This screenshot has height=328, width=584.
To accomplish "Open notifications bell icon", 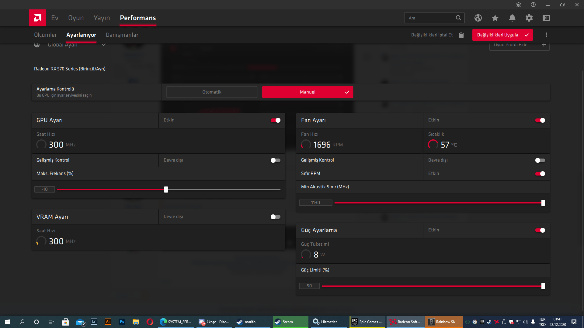I will [x=512, y=18].
